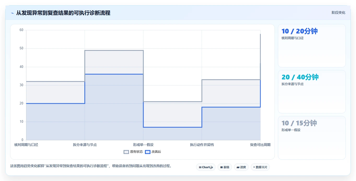Click x-axis label 核对周期与口径
Image resolution: width=356 pixels, height=181 pixels.
pyautogui.click(x=26, y=145)
